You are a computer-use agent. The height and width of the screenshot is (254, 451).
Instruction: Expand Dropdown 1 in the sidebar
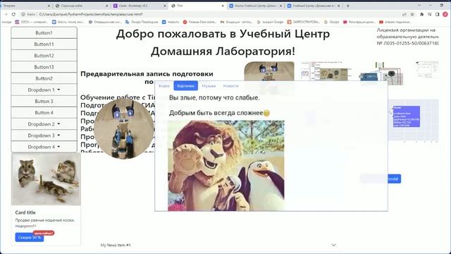click(x=44, y=90)
